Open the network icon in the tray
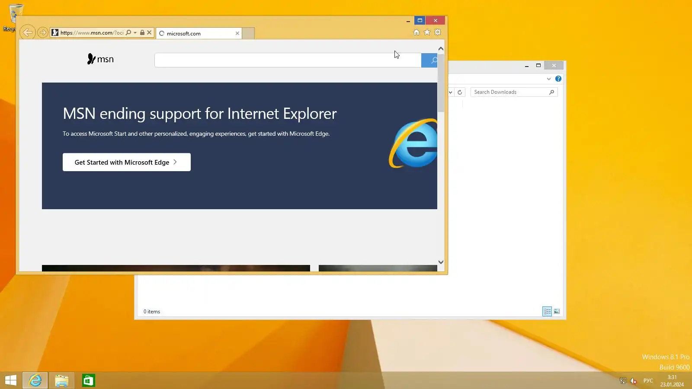Viewport: 692px width, 389px height. pyautogui.click(x=623, y=381)
